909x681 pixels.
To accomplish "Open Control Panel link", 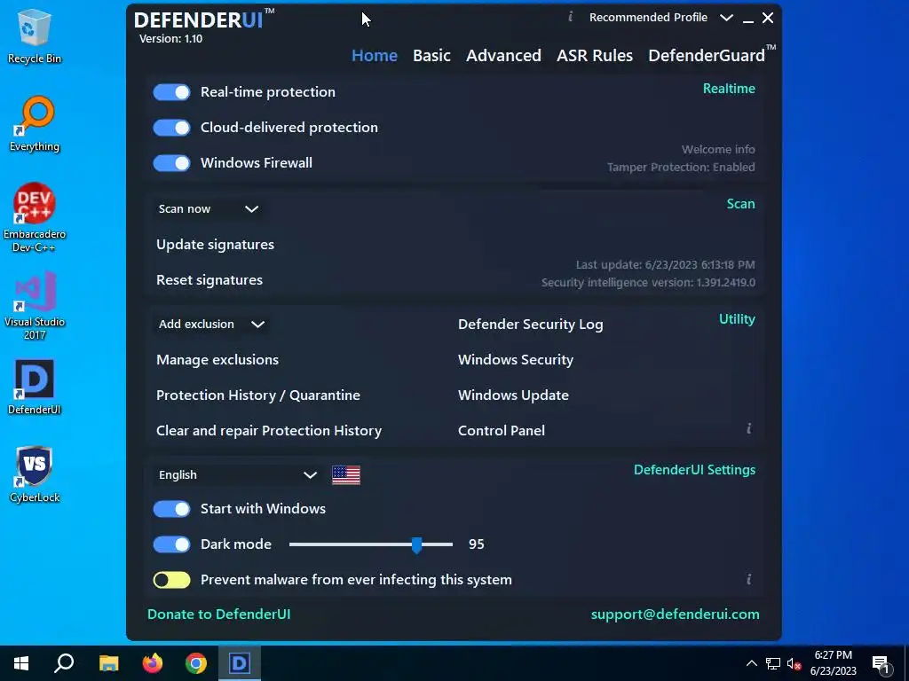I will [x=501, y=430].
